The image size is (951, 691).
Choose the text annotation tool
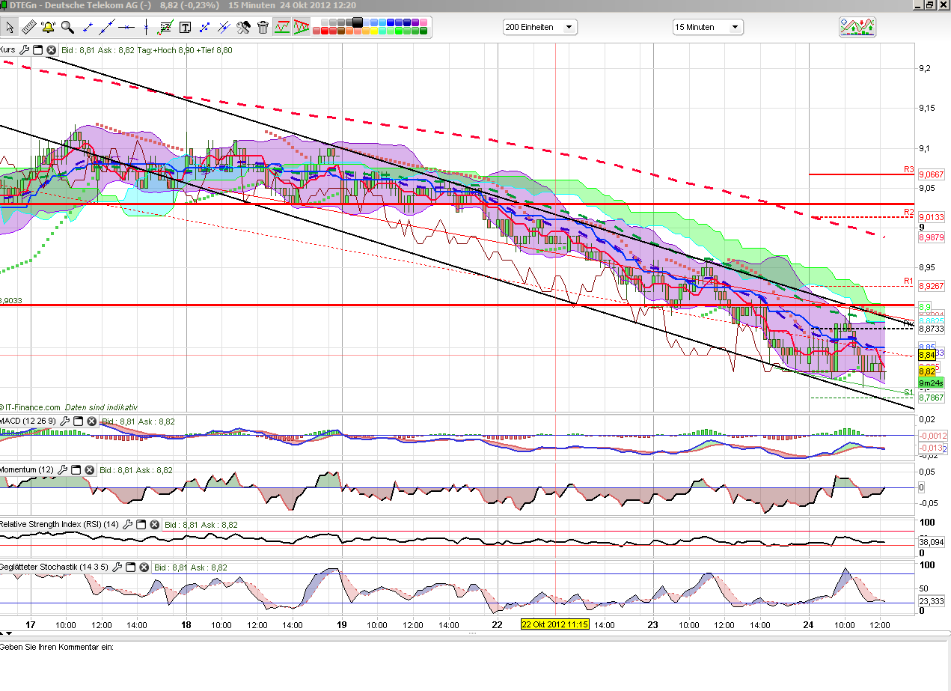coord(184,28)
